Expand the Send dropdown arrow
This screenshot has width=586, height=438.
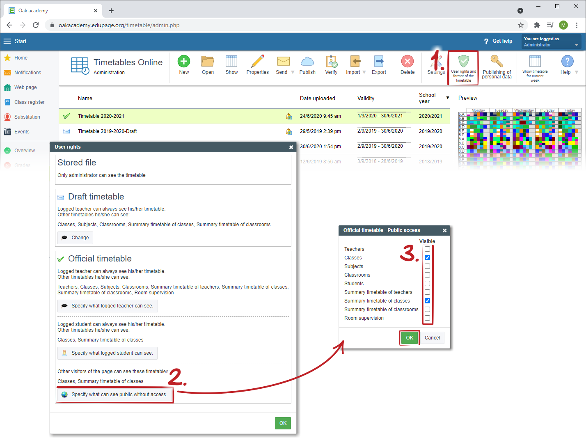pyautogui.click(x=293, y=72)
